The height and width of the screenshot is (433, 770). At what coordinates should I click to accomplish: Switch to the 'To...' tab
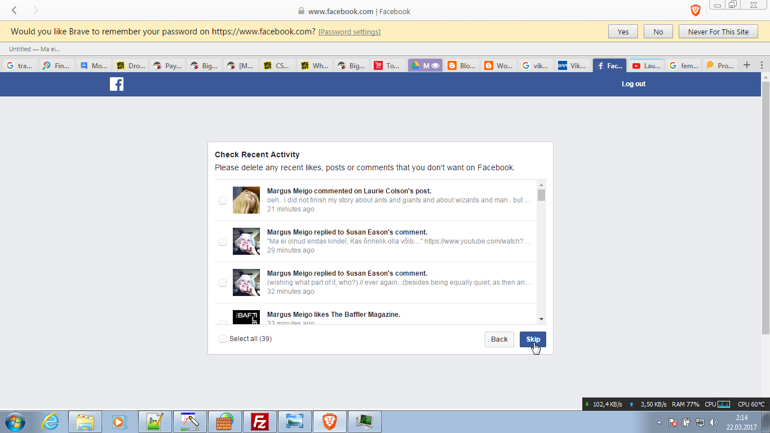pyautogui.click(x=387, y=65)
